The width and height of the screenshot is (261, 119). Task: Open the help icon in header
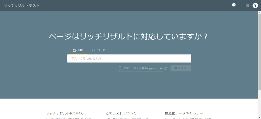click(234, 5)
